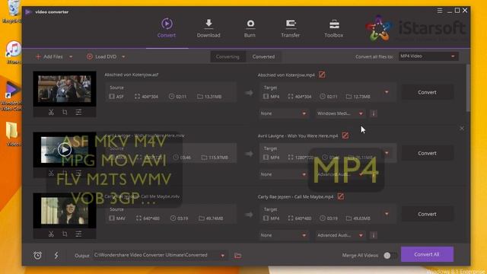The height and width of the screenshot is (274, 487).
Task: Open Windows Medi... audio track dropdown
Action: point(340,113)
